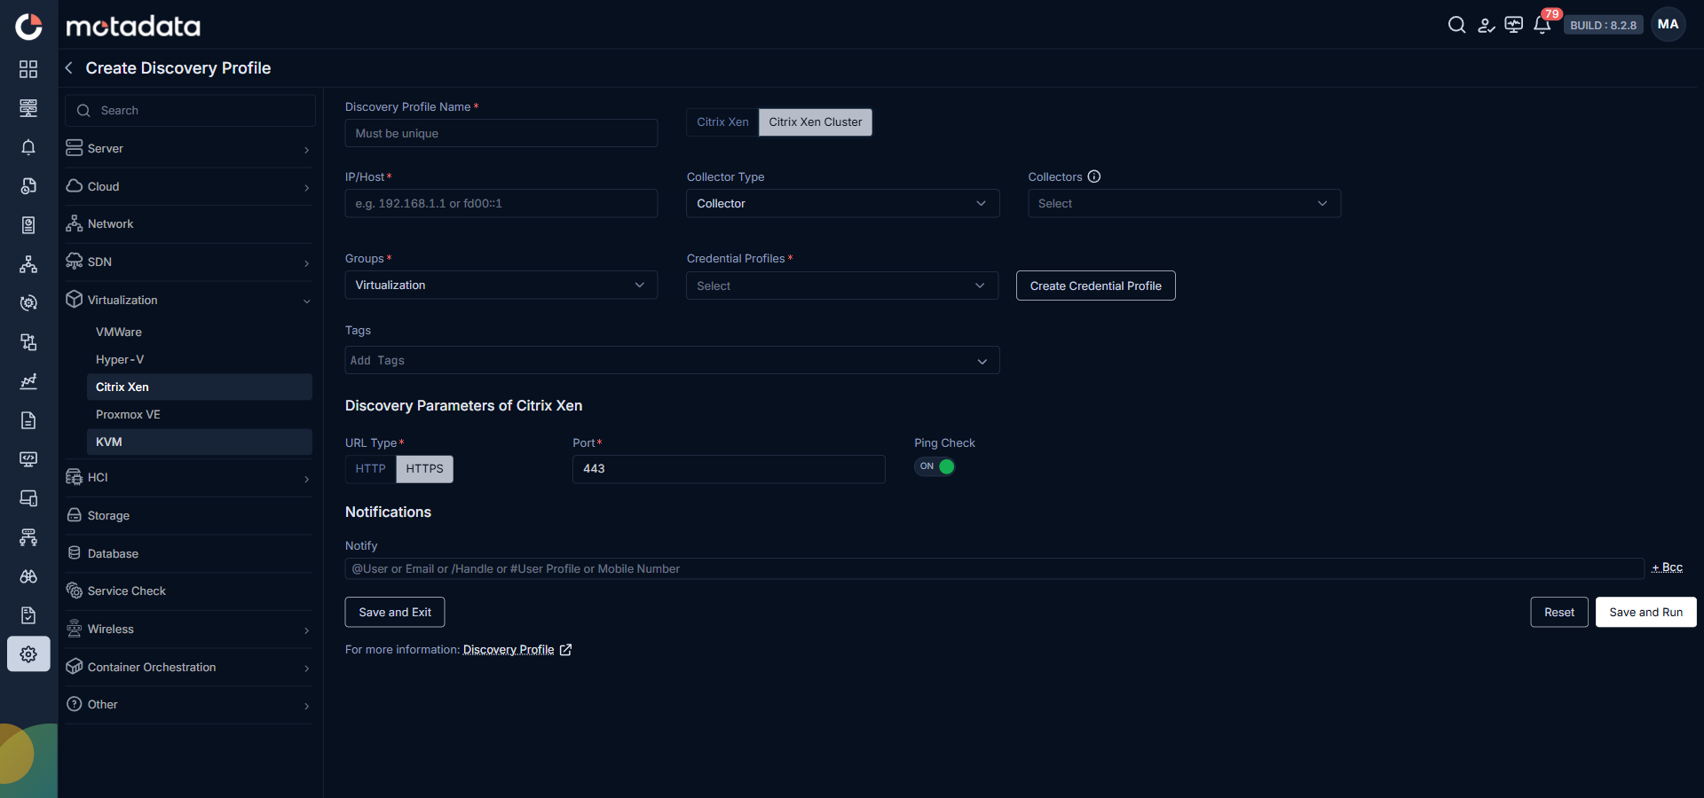Select Hyper-V under Virtualization
The height and width of the screenshot is (798, 1704).
200,359
